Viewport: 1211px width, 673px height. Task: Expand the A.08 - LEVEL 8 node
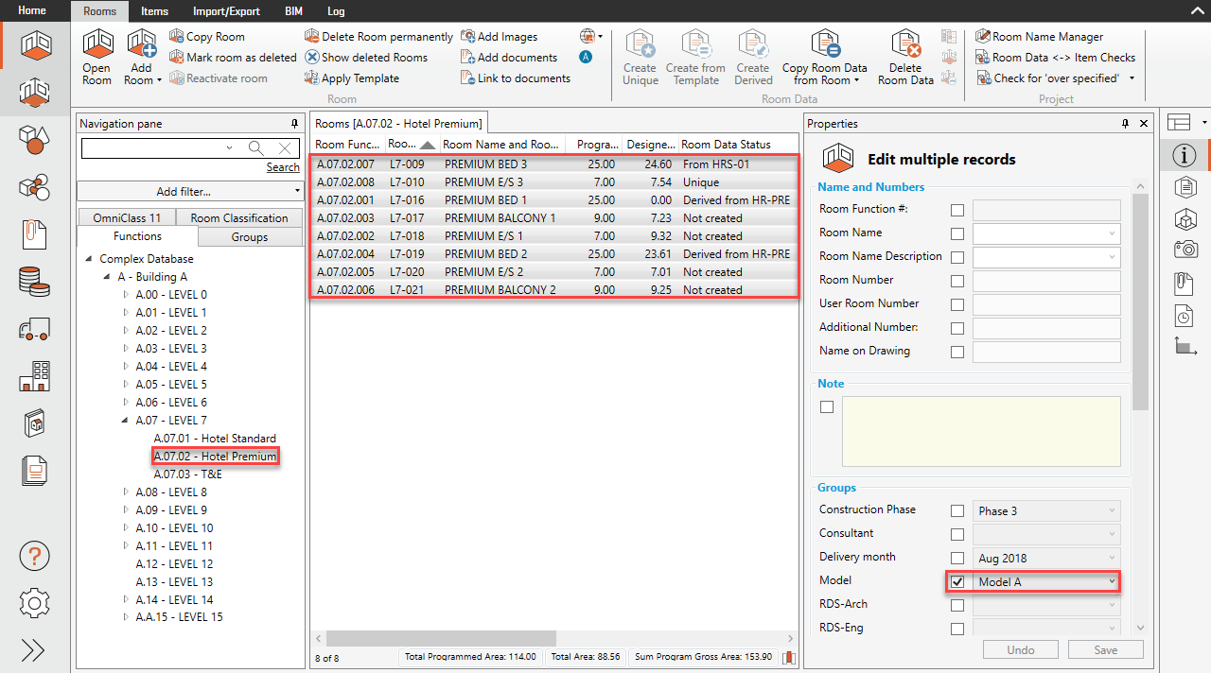125,492
